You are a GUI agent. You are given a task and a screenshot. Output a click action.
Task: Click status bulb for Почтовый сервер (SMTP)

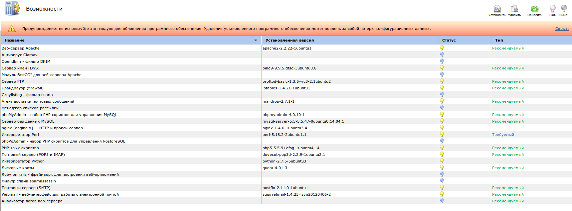(x=442, y=187)
